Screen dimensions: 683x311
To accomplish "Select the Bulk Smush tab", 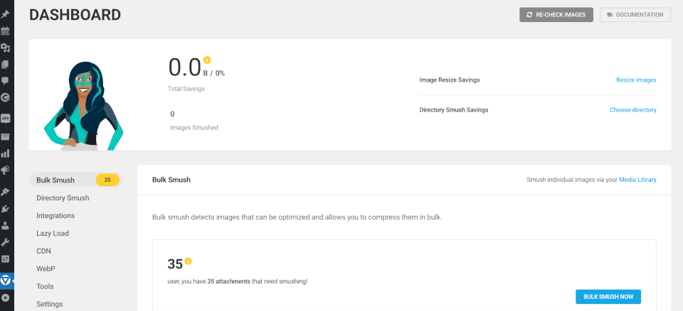I will coord(76,180).
